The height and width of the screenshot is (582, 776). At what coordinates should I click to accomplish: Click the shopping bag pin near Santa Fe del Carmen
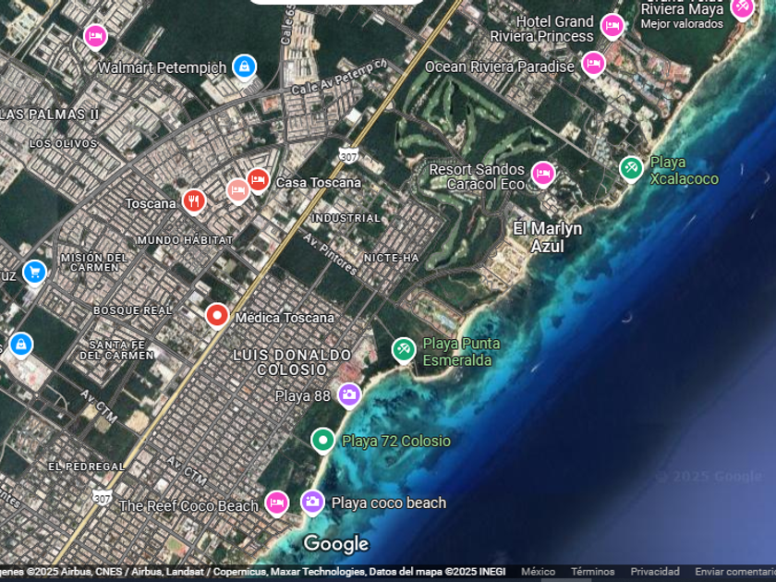pyautogui.click(x=20, y=345)
